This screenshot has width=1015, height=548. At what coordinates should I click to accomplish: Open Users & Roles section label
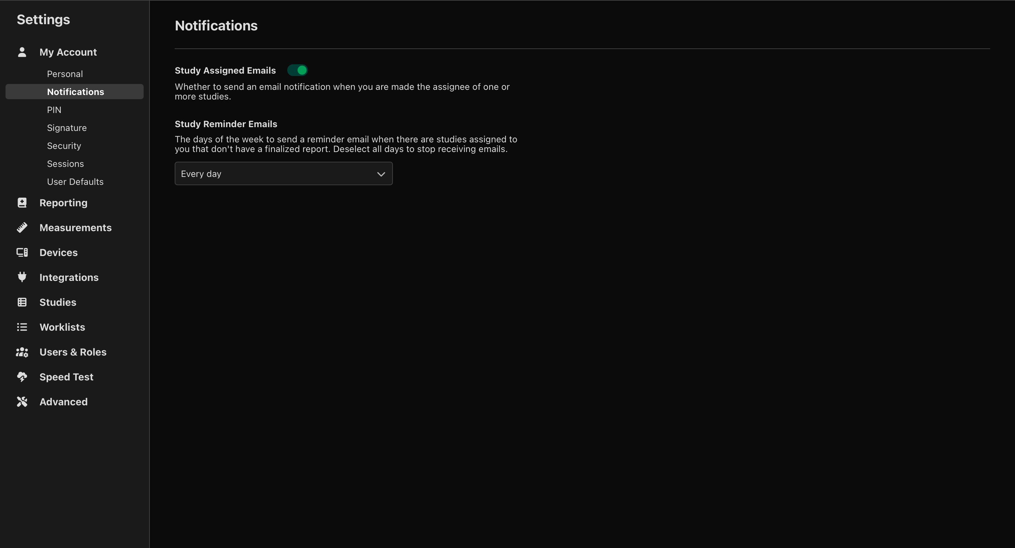[73, 352]
